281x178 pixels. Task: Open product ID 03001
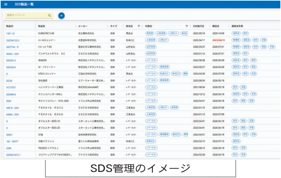click(9, 135)
